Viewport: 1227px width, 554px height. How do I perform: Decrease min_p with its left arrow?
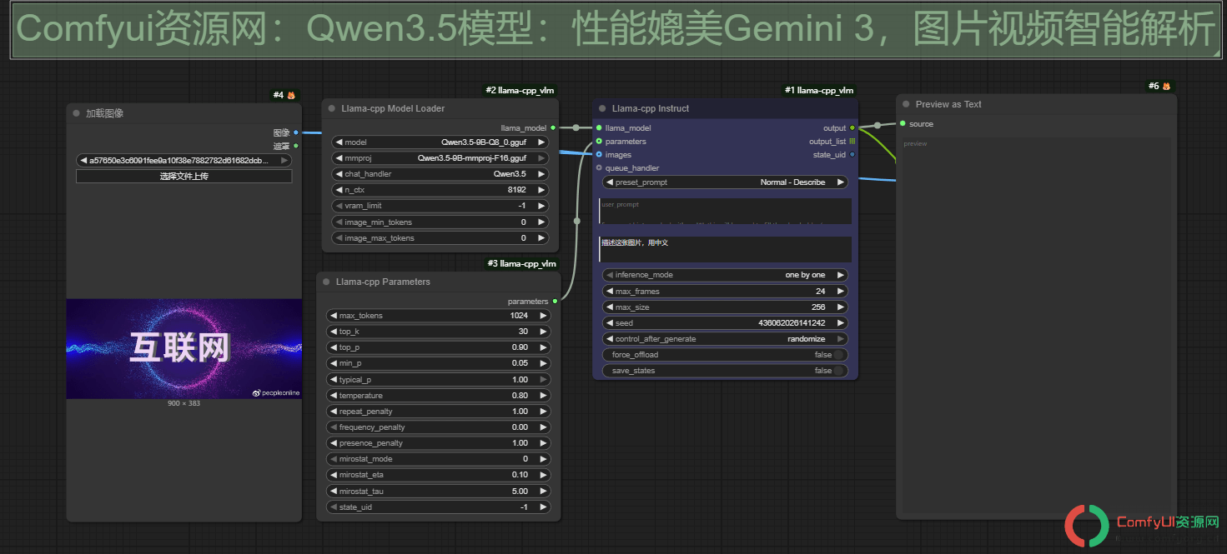click(333, 363)
